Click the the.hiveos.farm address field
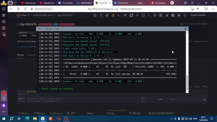The height and width of the screenshot is (122, 217). click(x=44, y=9)
